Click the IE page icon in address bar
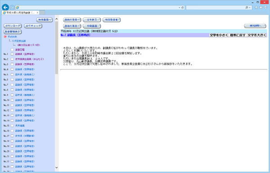The height and width of the screenshot is (173, 270). pyautogui.click(x=18, y=8)
